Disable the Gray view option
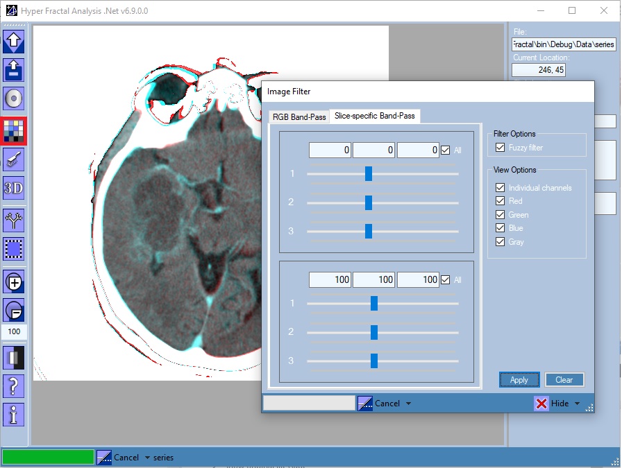The height and width of the screenshot is (468, 622). 500,242
